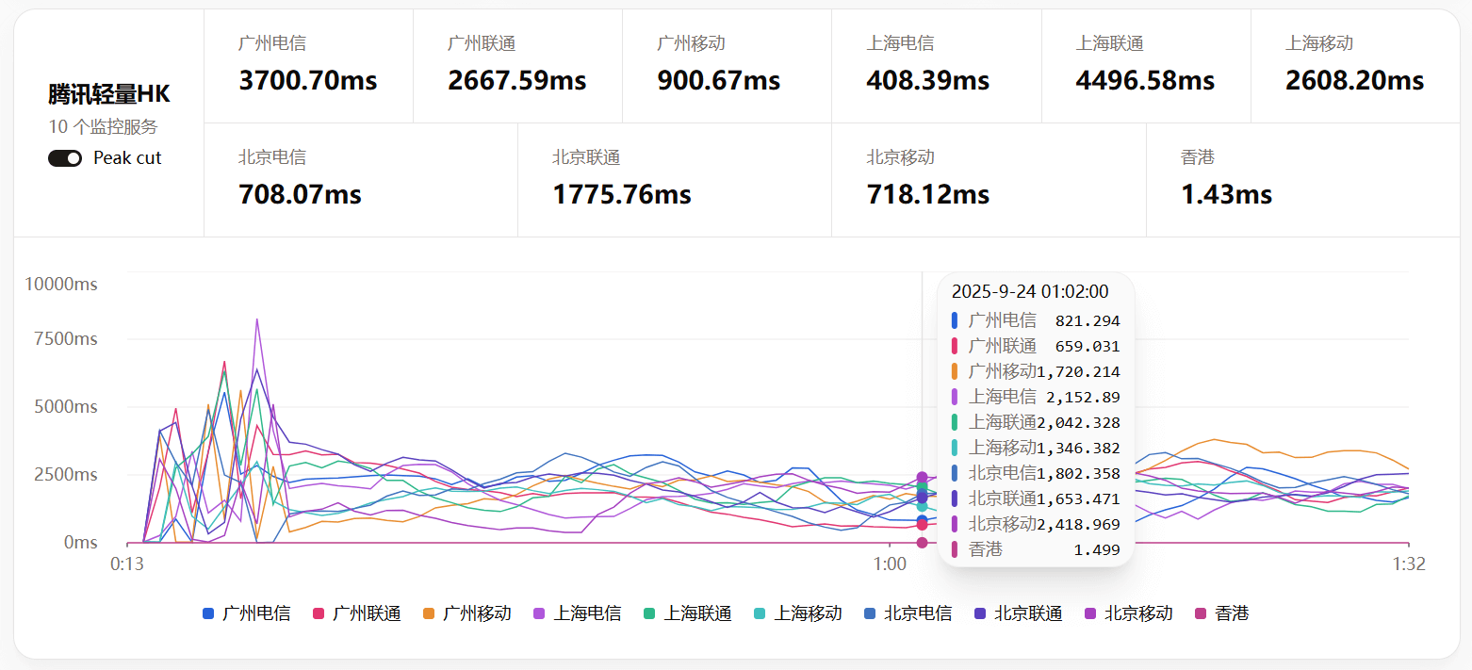Screen dimensions: 1472x670
Task: Click 广州移动 orange legend marker
Action: [429, 613]
